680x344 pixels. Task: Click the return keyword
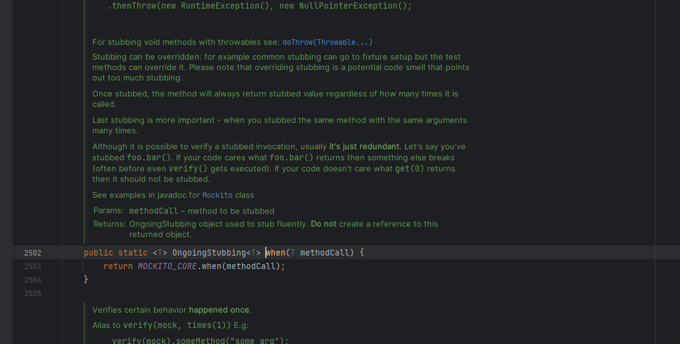(x=118, y=267)
